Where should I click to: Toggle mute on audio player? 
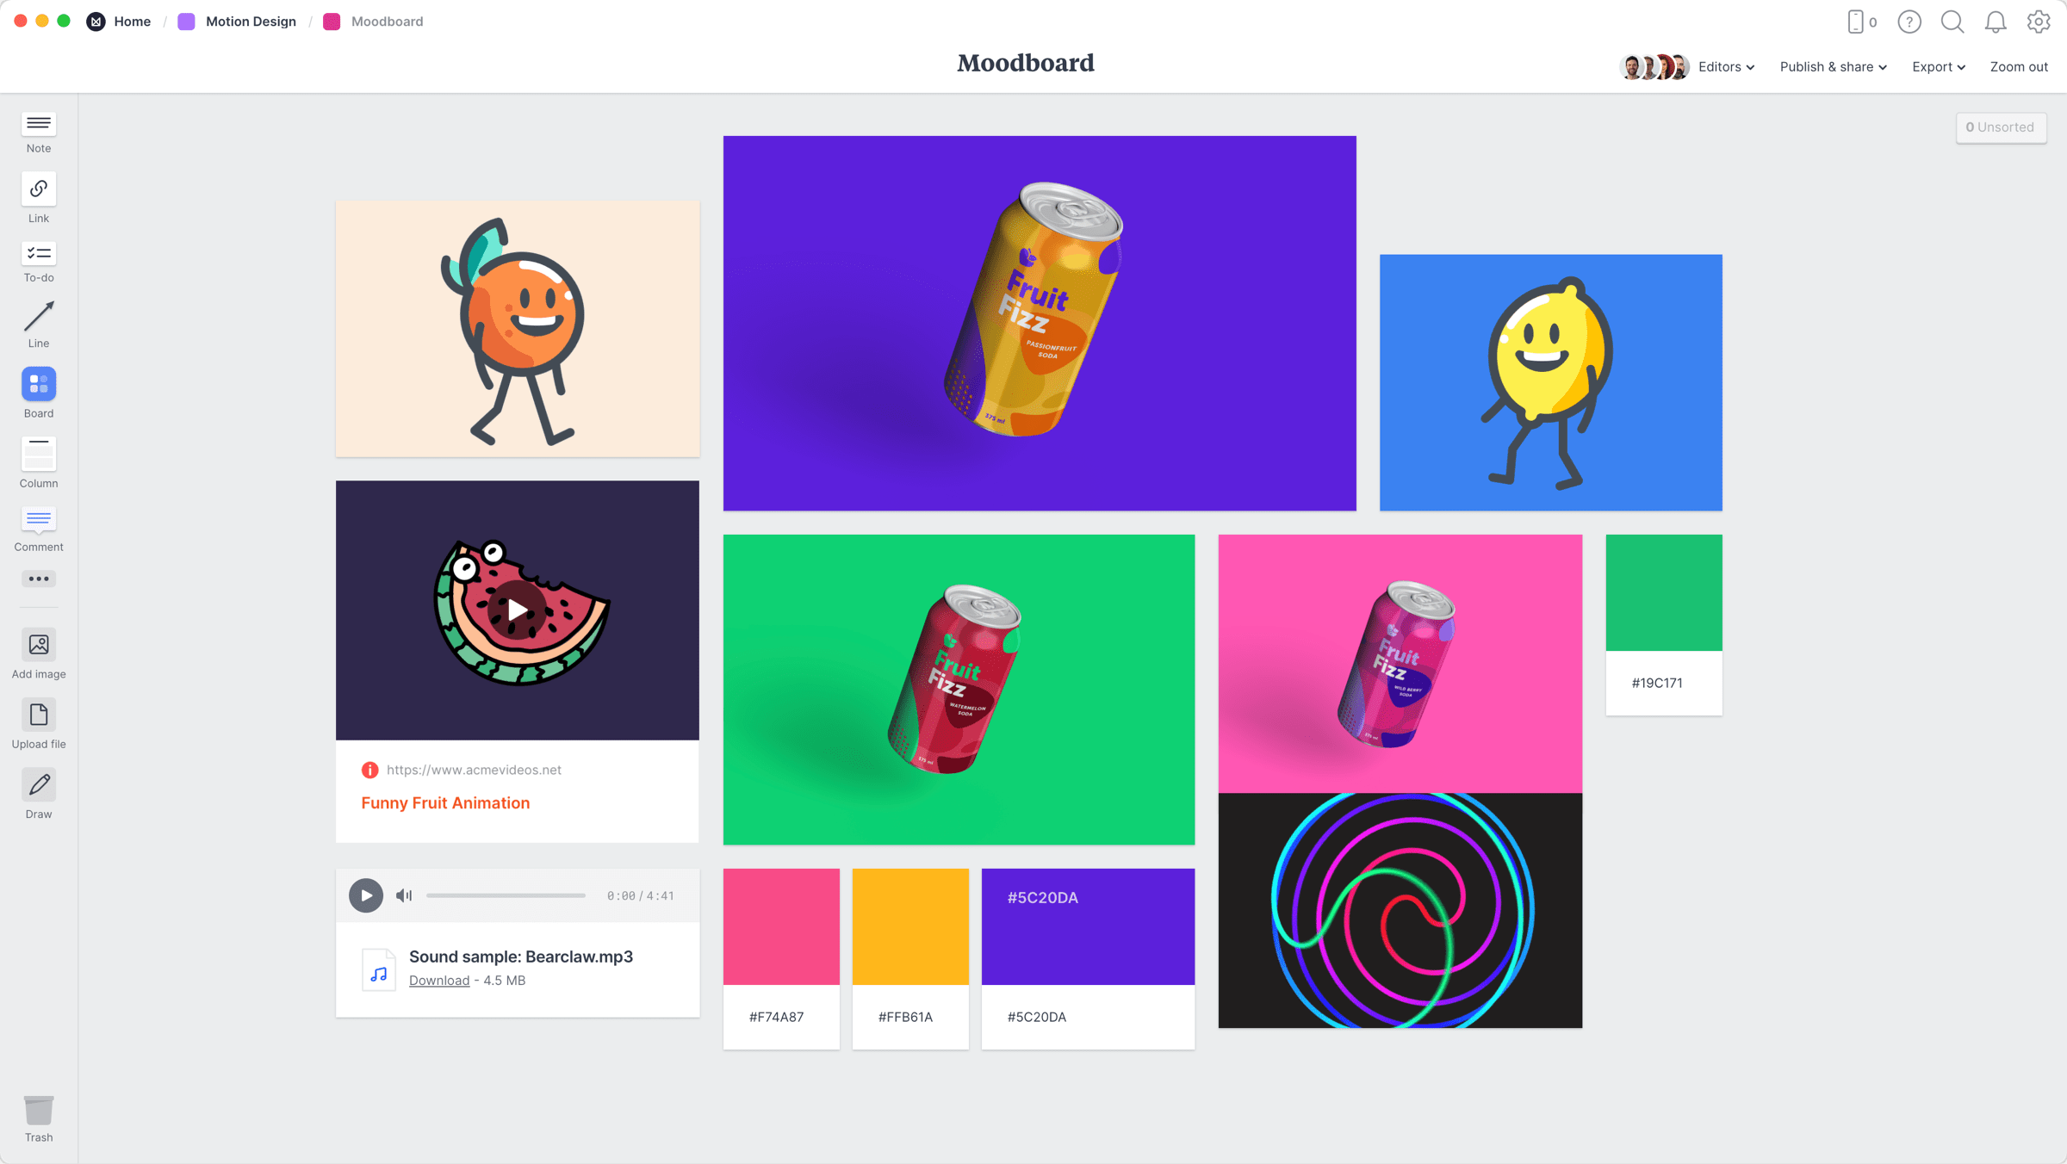tap(401, 895)
